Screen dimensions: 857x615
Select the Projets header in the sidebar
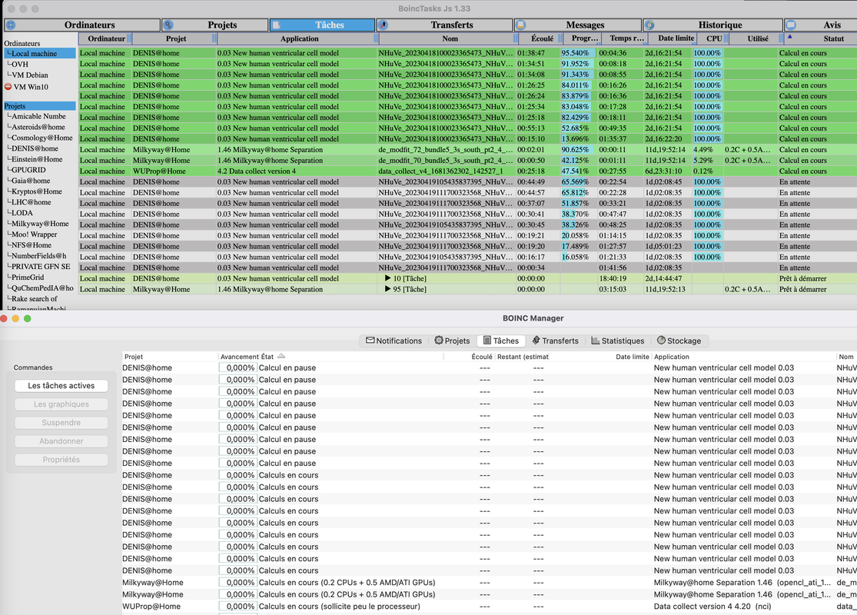pos(39,106)
